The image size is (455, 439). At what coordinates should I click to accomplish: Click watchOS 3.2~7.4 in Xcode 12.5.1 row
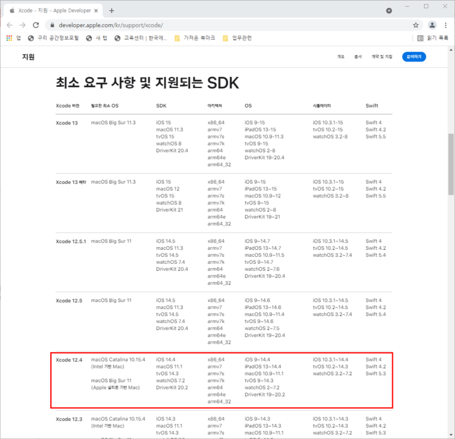[x=332, y=255]
